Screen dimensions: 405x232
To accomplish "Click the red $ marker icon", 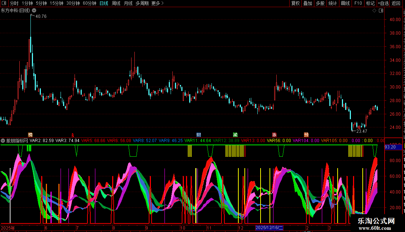I will coord(73,135).
